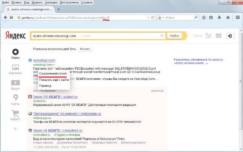
Task: Open the Журнал menu
Action: [x=37, y=3]
